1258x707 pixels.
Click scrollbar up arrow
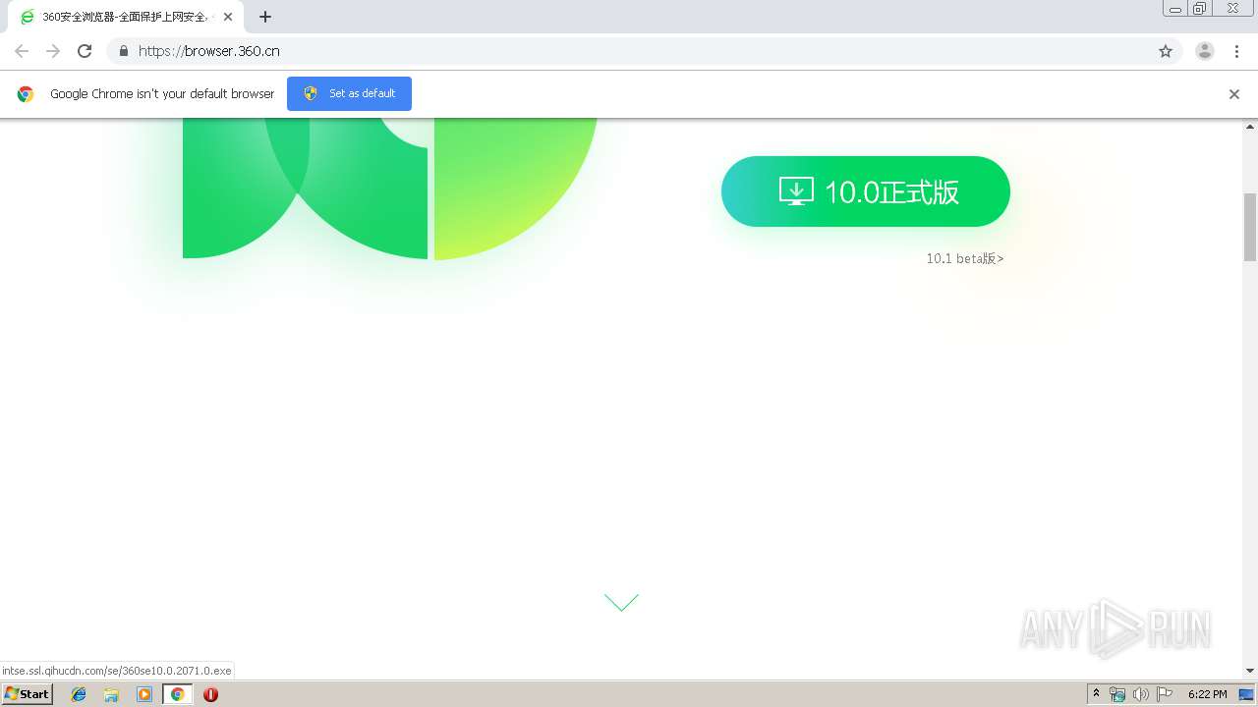point(1250,126)
